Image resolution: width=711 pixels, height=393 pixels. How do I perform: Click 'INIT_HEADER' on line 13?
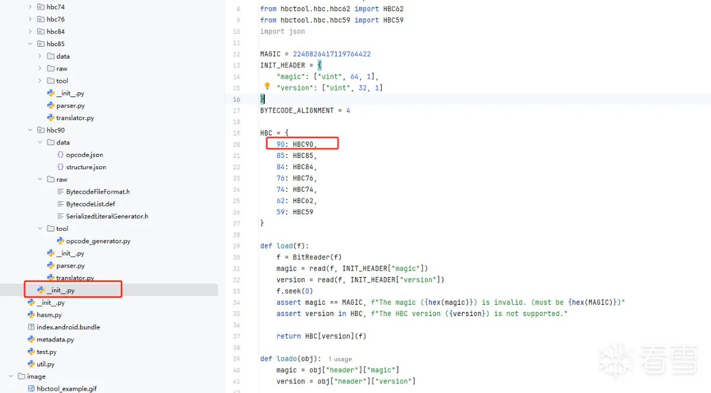tap(283, 65)
